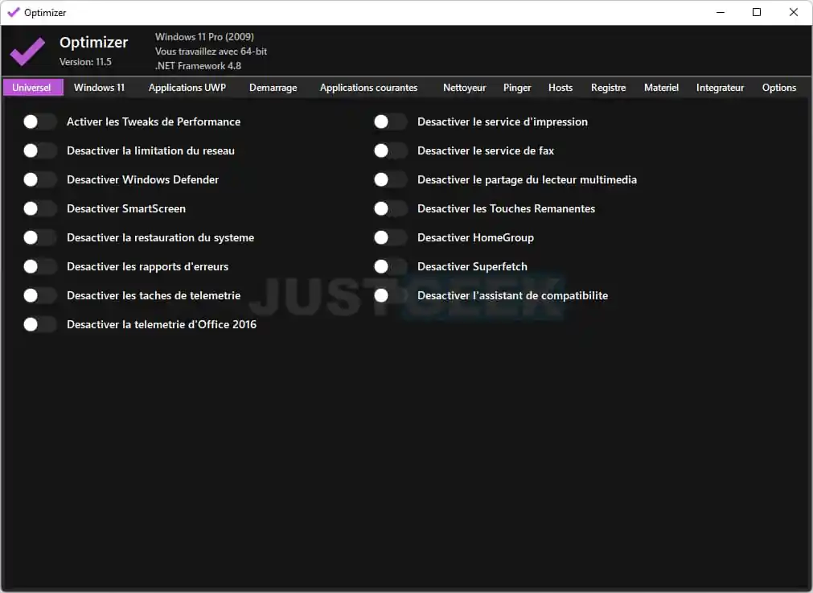Click the Version: 11.5 text
The height and width of the screenshot is (593, 813).
(x=85, y=62)
